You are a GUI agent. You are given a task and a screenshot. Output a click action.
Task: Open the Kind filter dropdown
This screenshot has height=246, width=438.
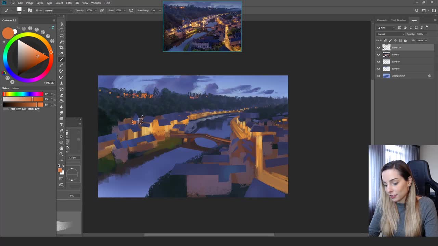pyautogui.click(x=386, y=28)
